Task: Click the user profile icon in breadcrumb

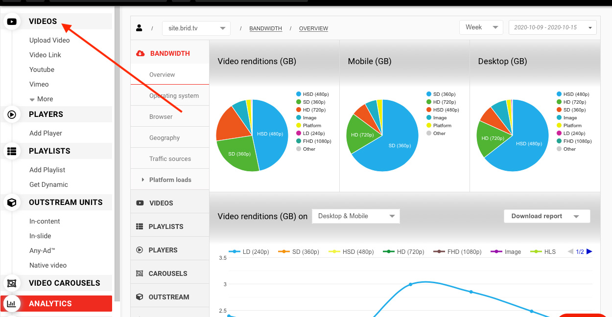Action: pos(139,28)
